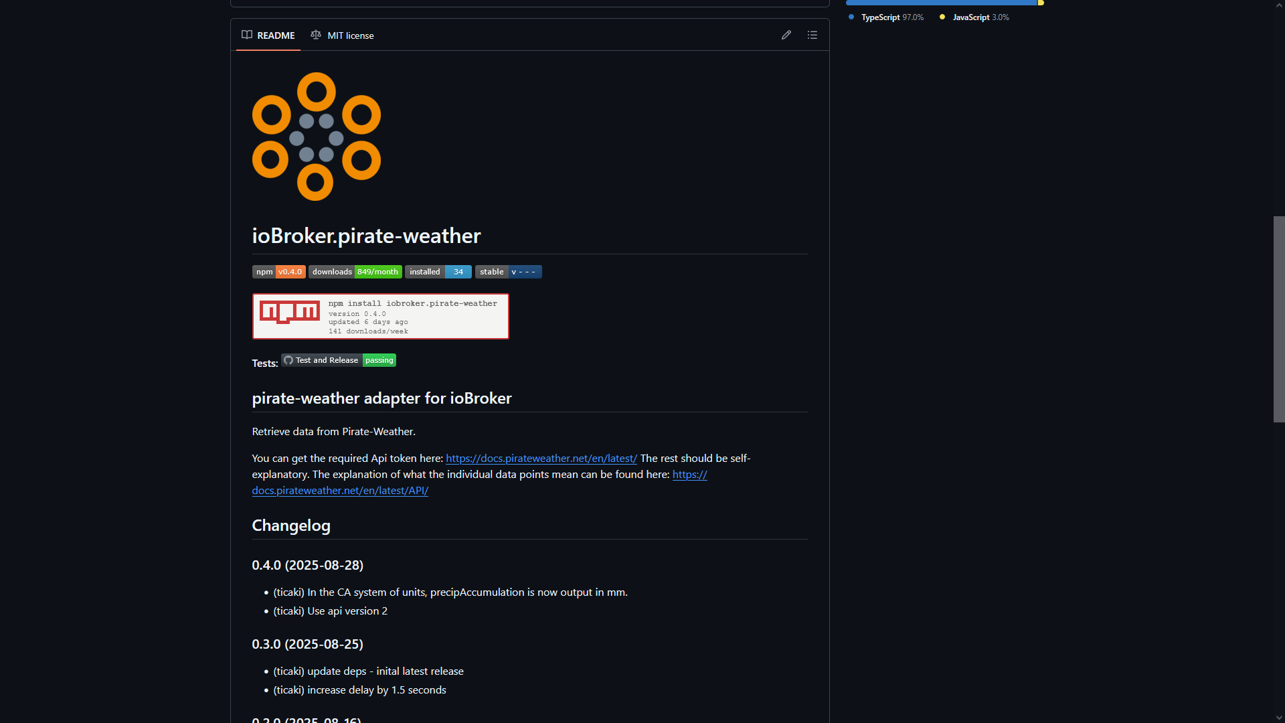The height and width of the screenshot is (723, 1285).
Task: Open the npm install info card
Action: click(380, 316)
